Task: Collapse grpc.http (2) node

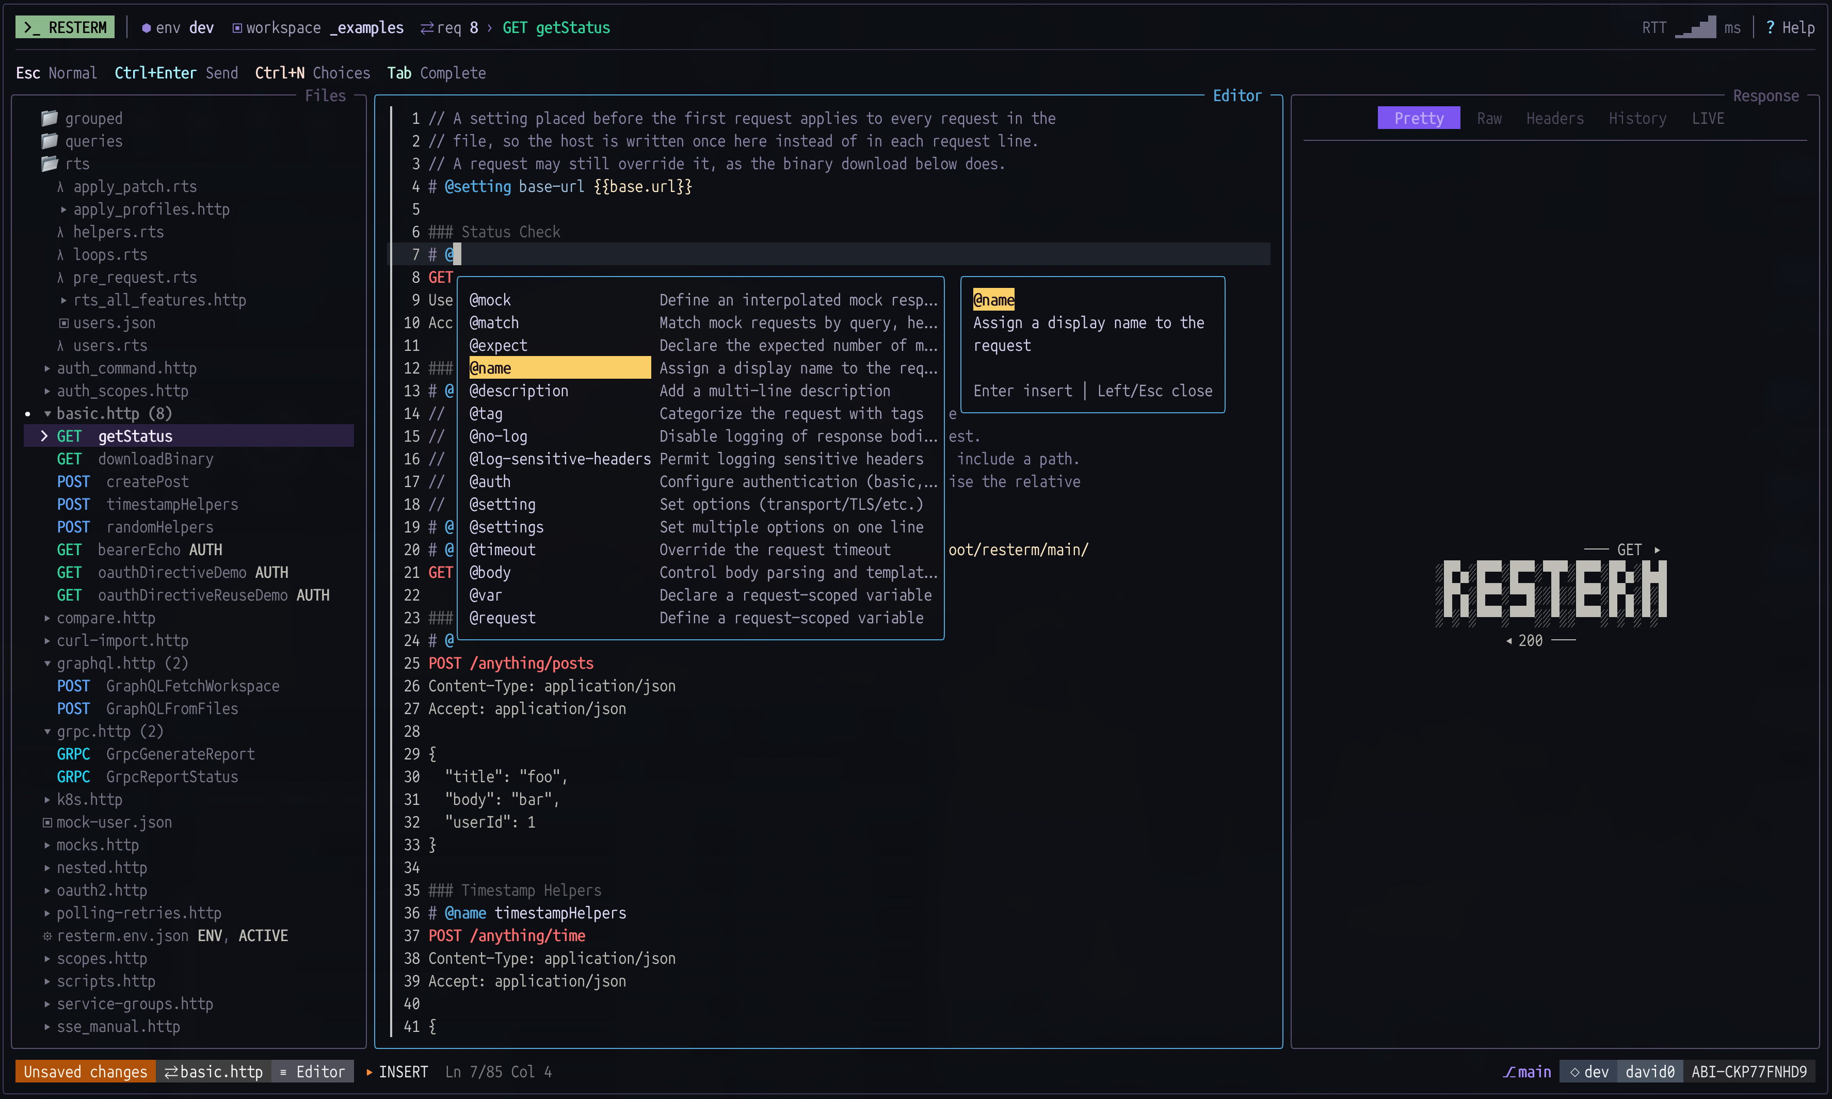Action: click(47, 732)
